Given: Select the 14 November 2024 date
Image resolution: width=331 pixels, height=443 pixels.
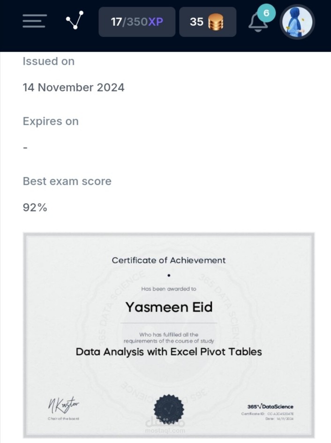Looking at the screenshot, I should coord(74,88).
